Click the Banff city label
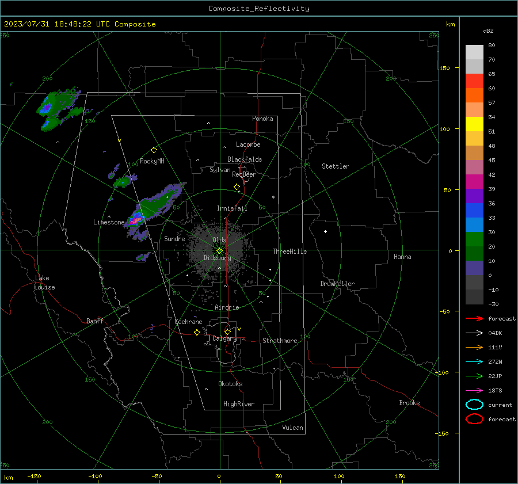Viewport: 518px width, 484px height. 95,321
